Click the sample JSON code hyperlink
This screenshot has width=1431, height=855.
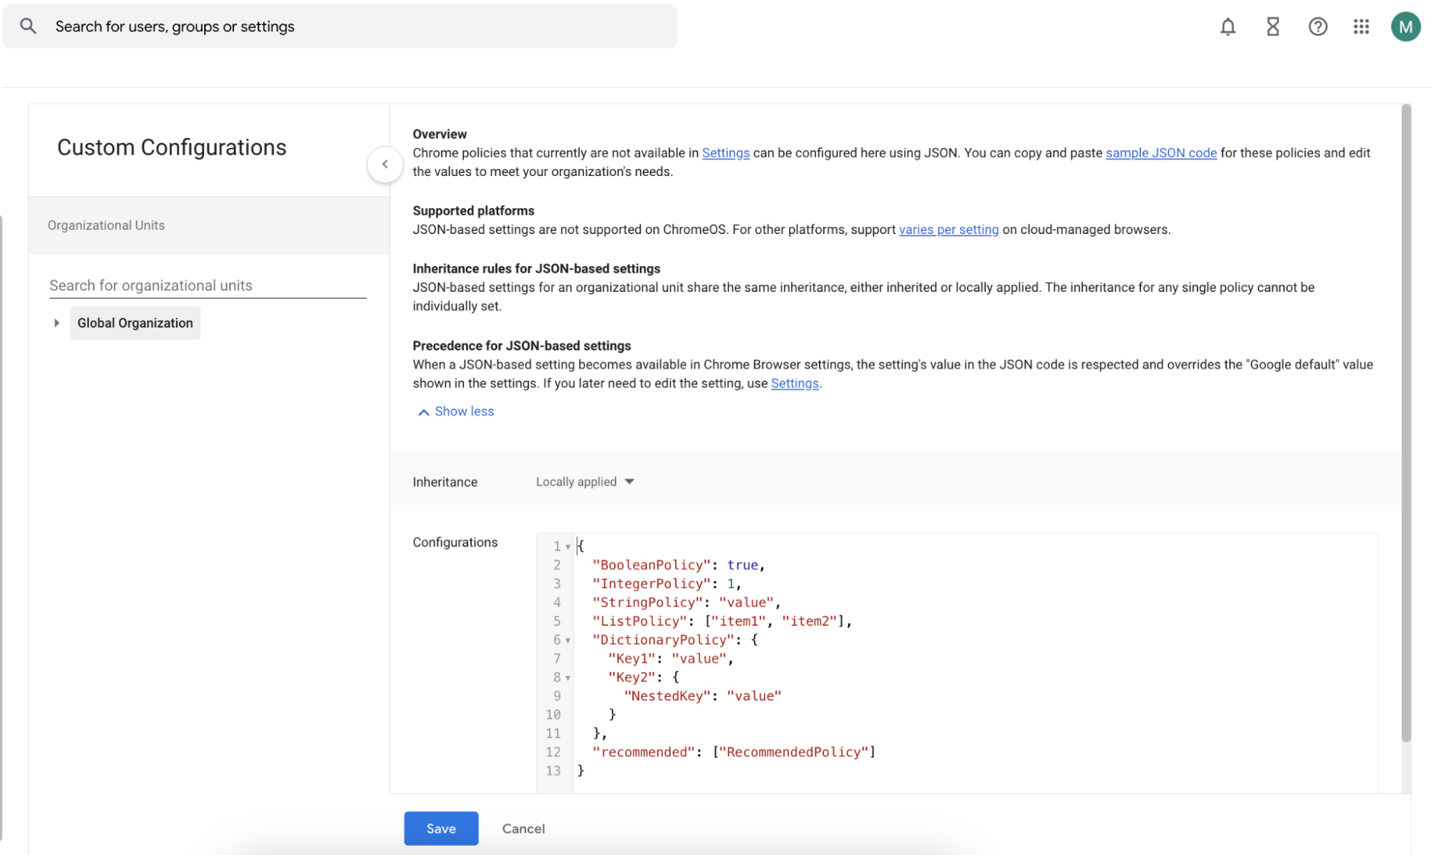coord(1161,152)
